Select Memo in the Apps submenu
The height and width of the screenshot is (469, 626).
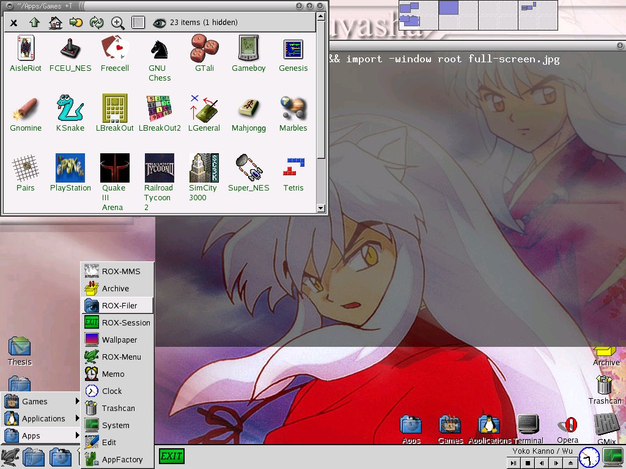117,374
